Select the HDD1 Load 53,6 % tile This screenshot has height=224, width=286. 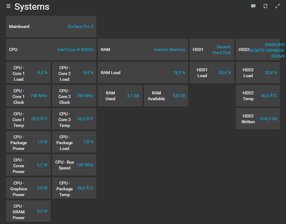pos(212,73)
